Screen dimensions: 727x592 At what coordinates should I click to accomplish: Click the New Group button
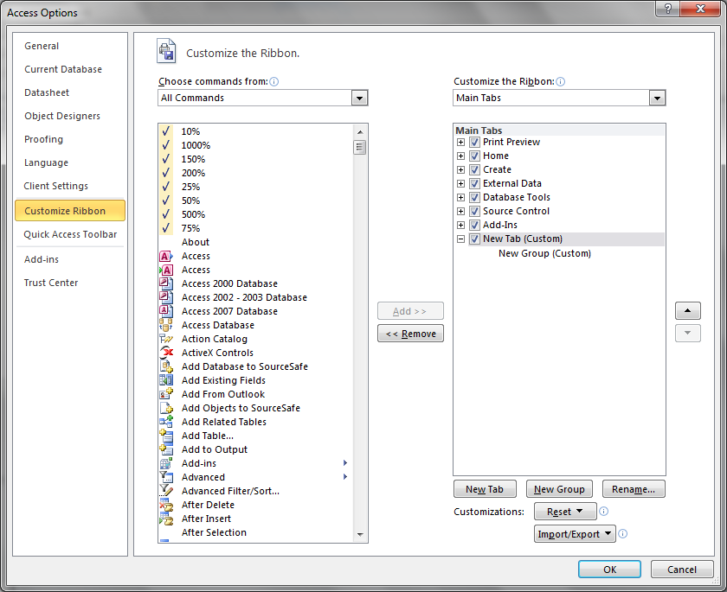pyautogui.click(x=559, y=489)
